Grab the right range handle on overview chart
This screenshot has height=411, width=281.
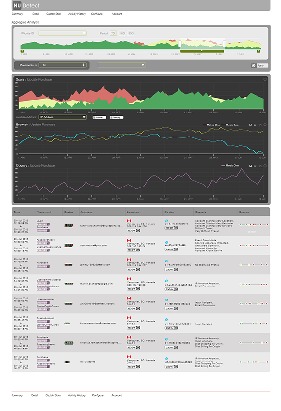click(x=224, y=44)
